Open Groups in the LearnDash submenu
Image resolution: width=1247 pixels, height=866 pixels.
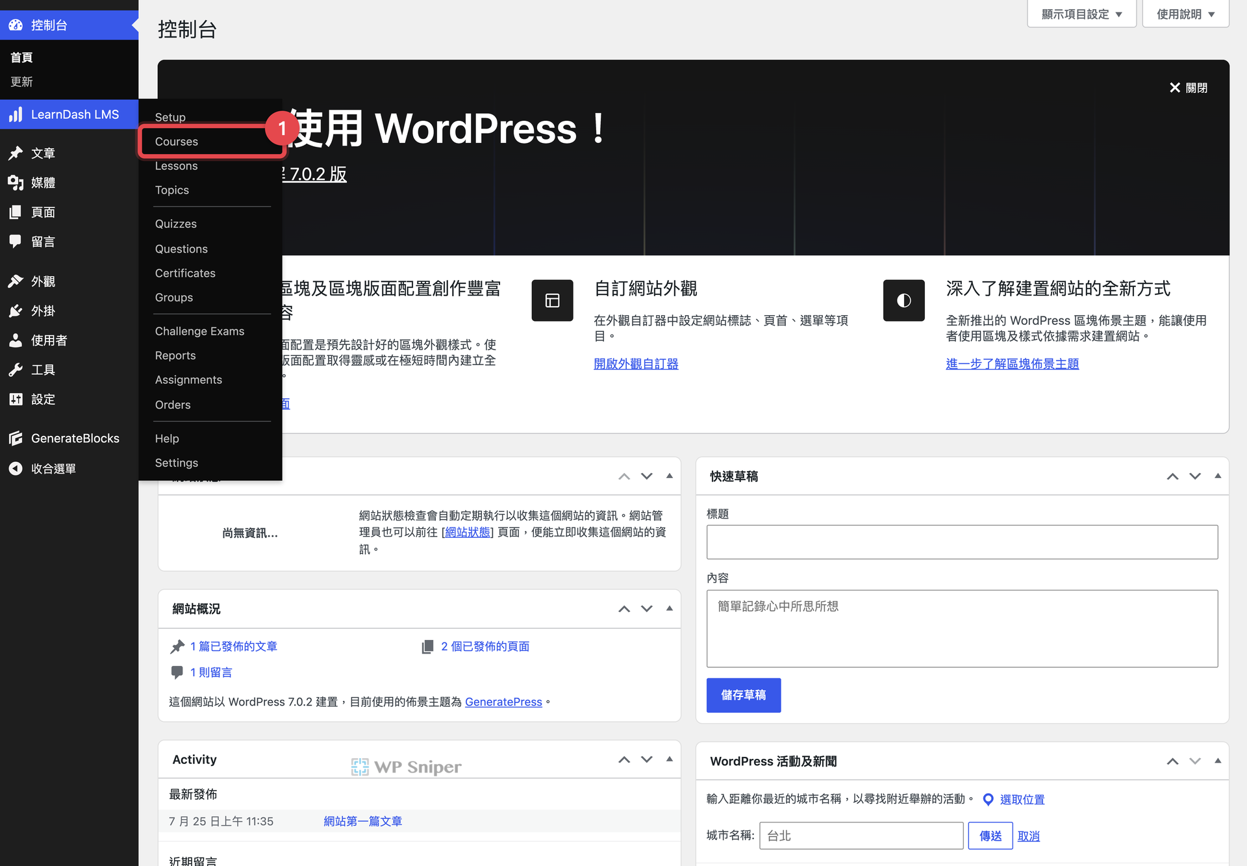click(x=174, y=298)
